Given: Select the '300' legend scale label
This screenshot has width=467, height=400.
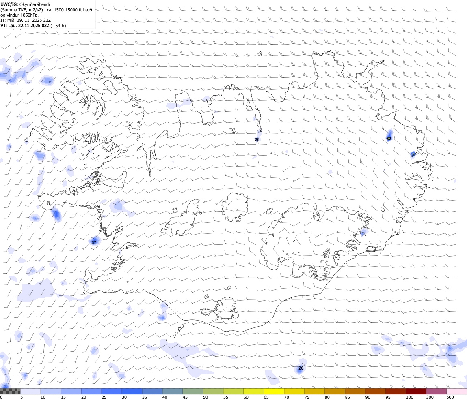Looking at the screenshot, I should click(x=430, y=397).
